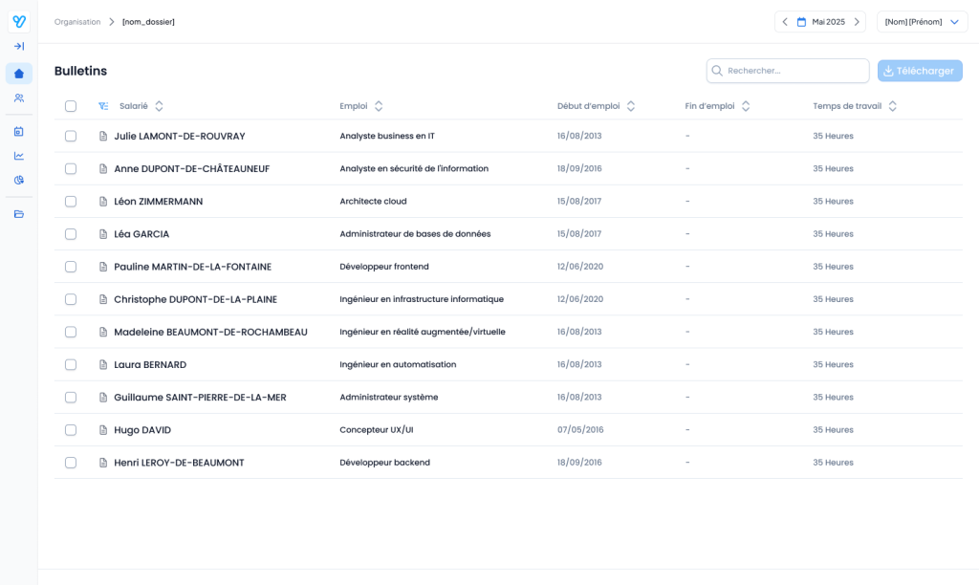Tick the select-all checkbox in table header
Screen dimensions: 979x585
coord(71,106)
